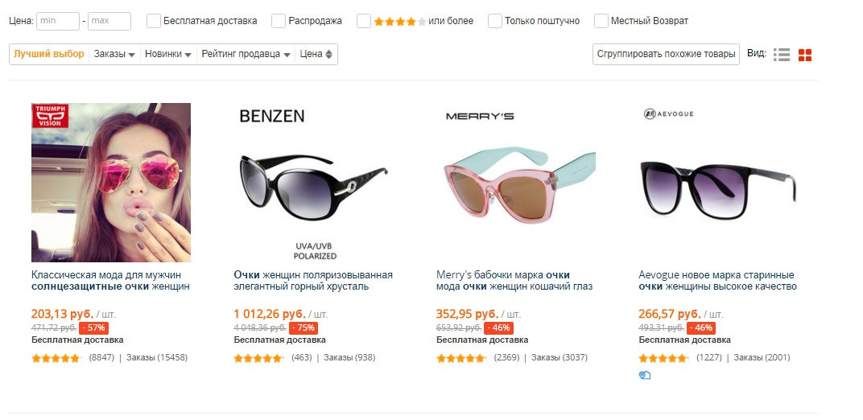Click star rating of Benzen sunglasses
Viewport: 863px width, 420px height.
[258, 358]
